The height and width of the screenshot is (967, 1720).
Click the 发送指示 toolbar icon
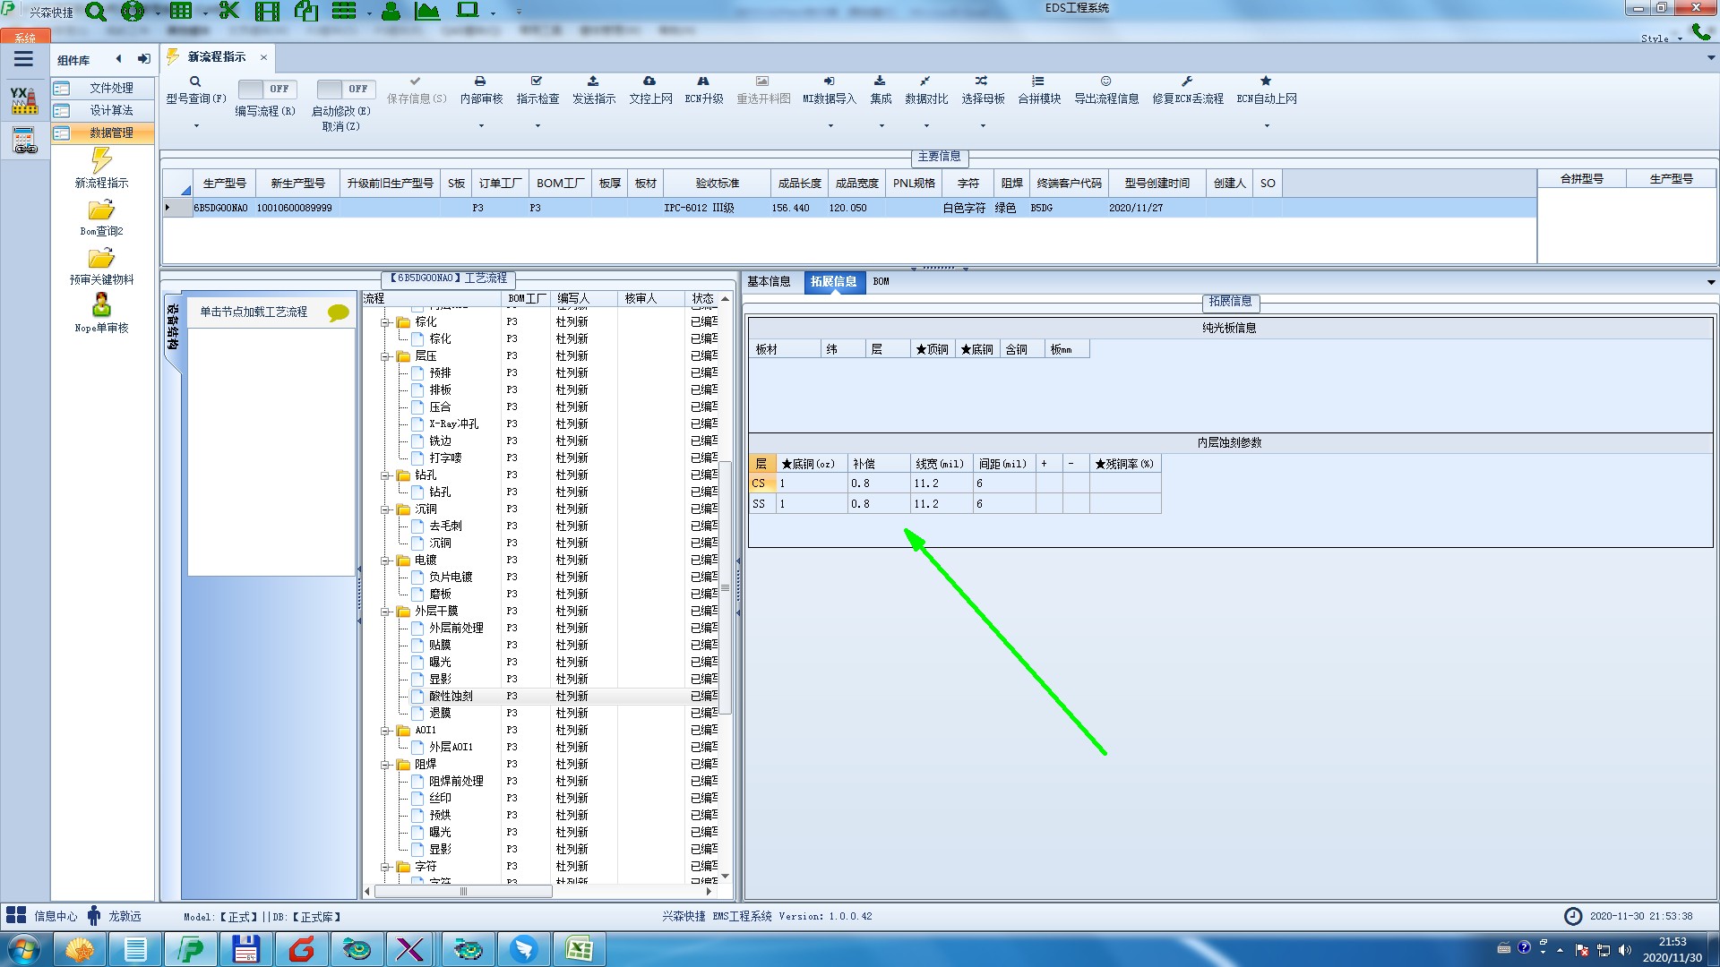point(593,81)
